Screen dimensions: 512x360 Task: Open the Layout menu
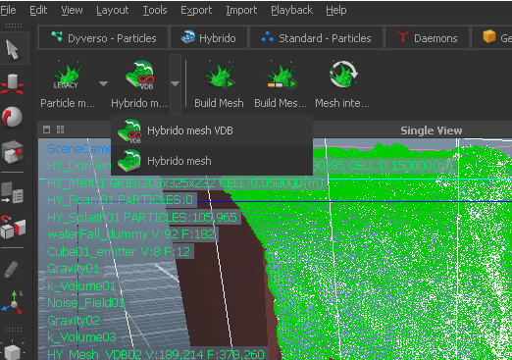click(113, 11)
